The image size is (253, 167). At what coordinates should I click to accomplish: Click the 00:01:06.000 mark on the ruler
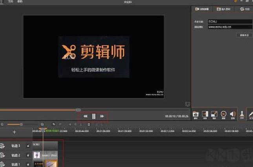(103, 131)
